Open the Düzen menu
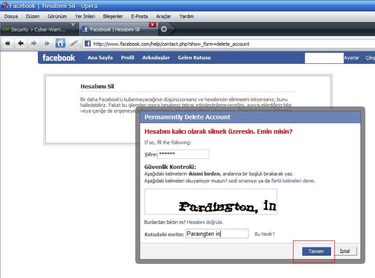This screenshot has height=278, width=375. pos(33,16)
